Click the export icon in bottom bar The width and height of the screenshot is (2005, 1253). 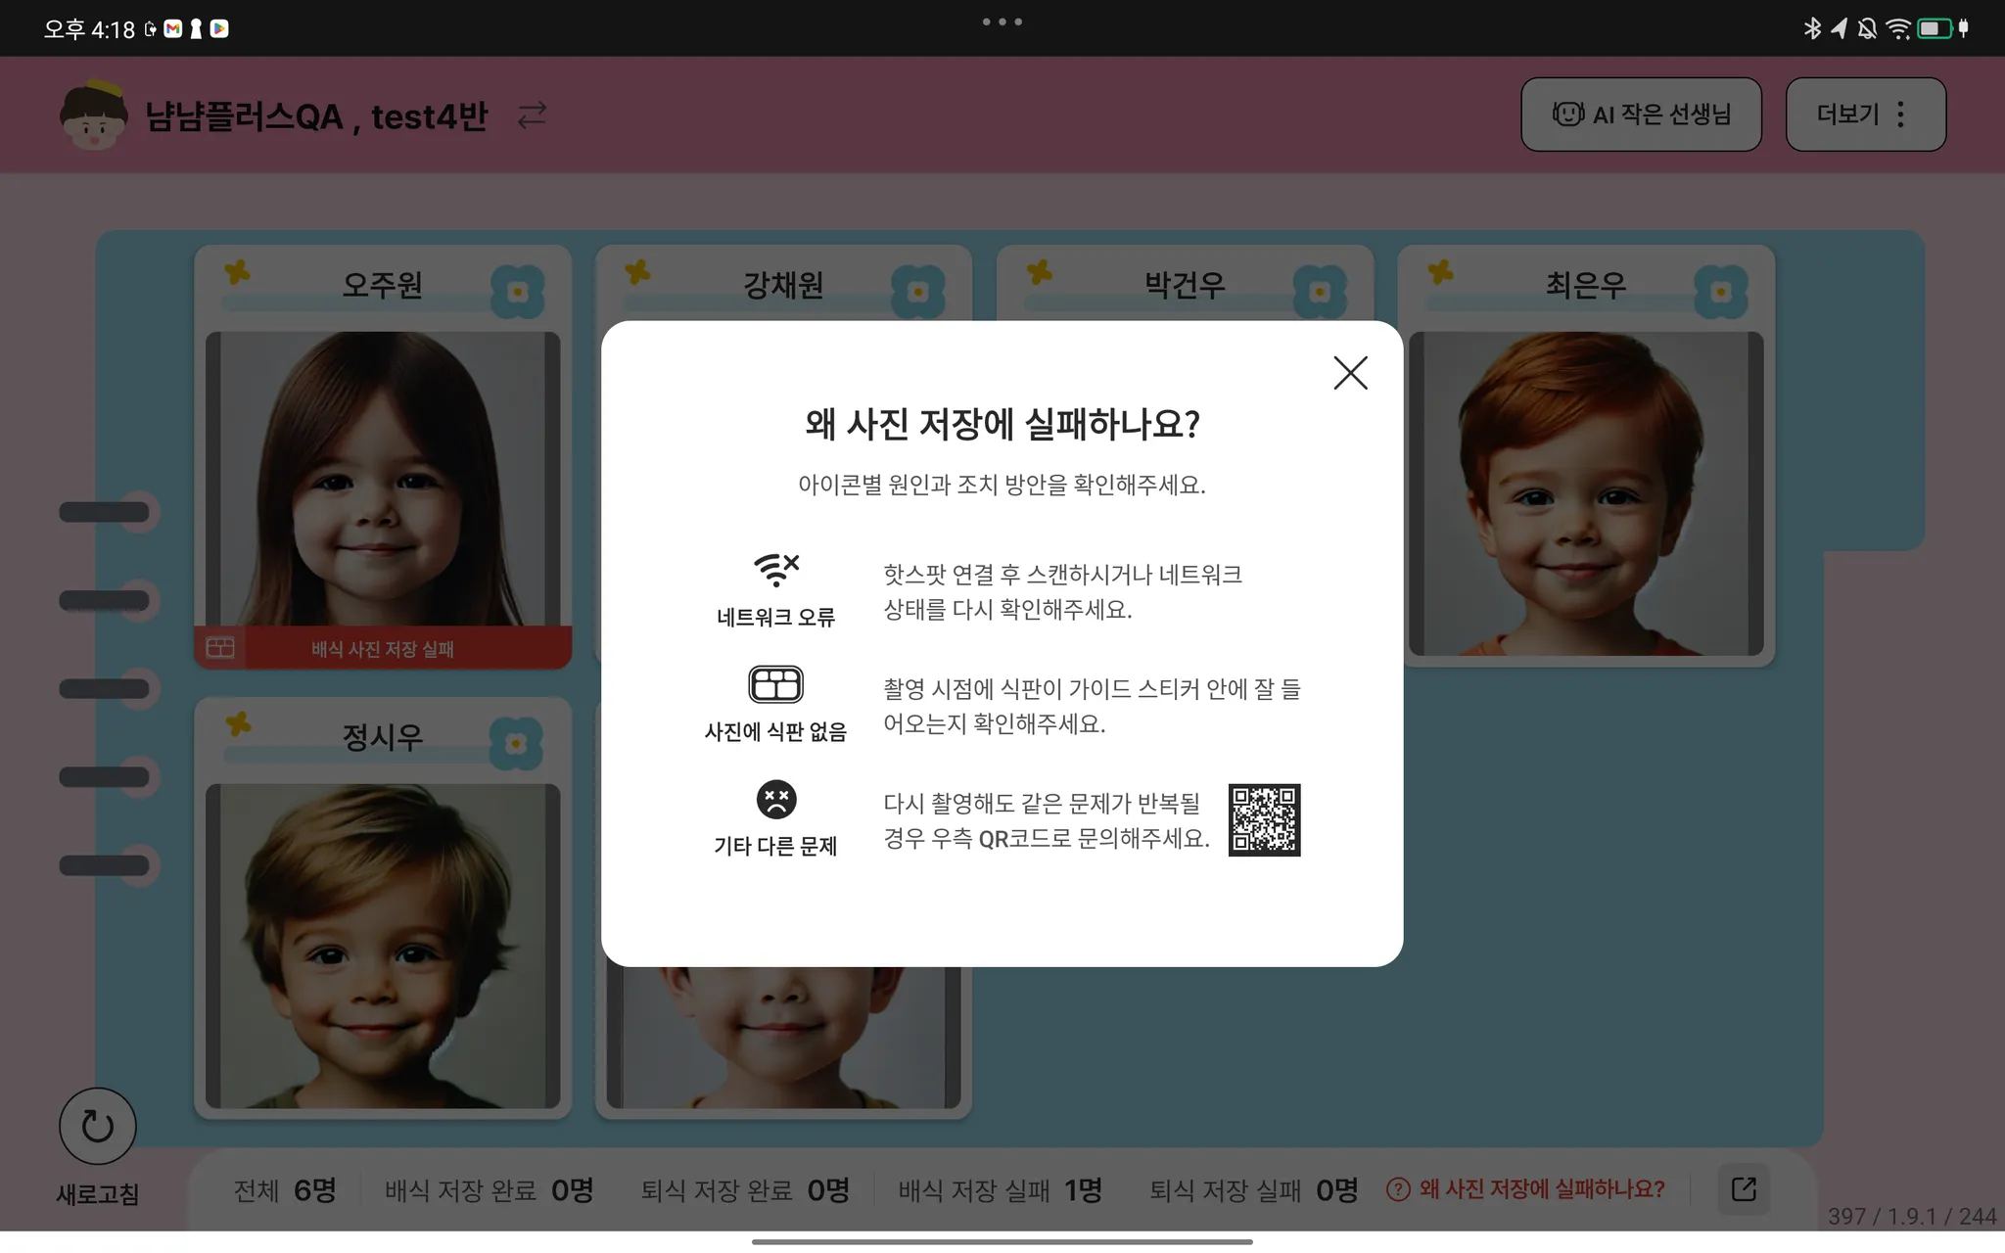1744,1188
